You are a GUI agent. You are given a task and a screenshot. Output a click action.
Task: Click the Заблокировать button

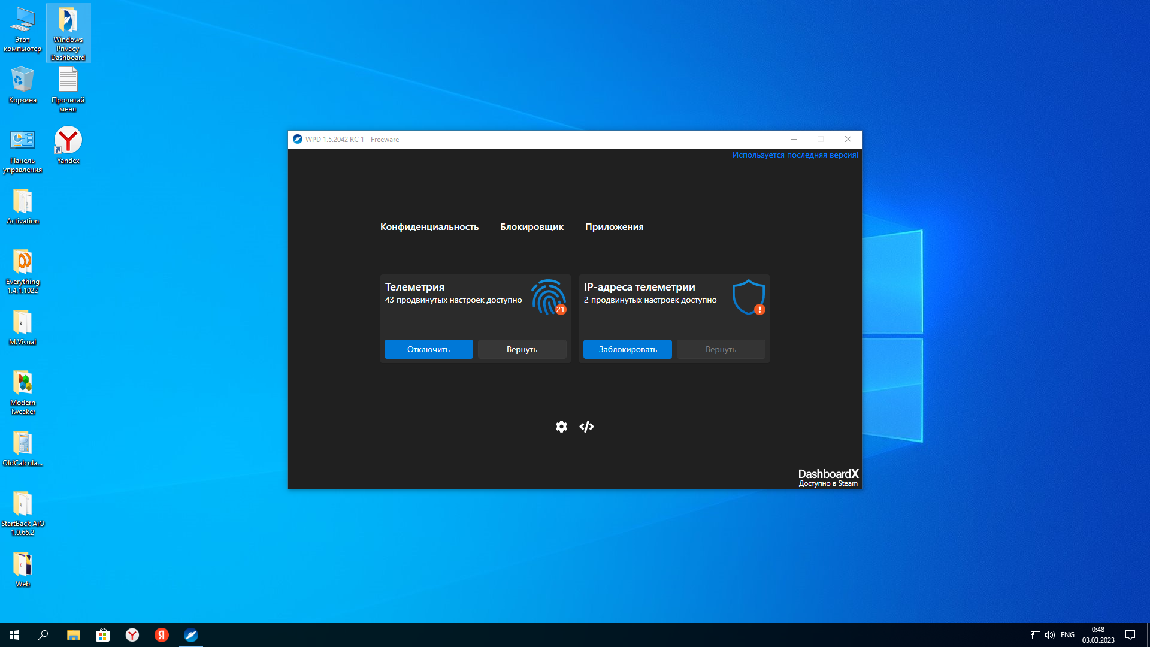[x=627, y=349]
